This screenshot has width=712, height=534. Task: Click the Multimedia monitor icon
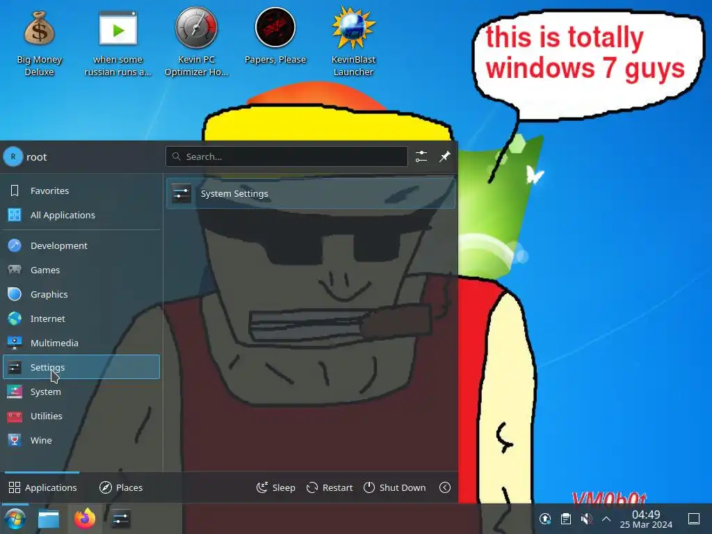coord(15,343)
